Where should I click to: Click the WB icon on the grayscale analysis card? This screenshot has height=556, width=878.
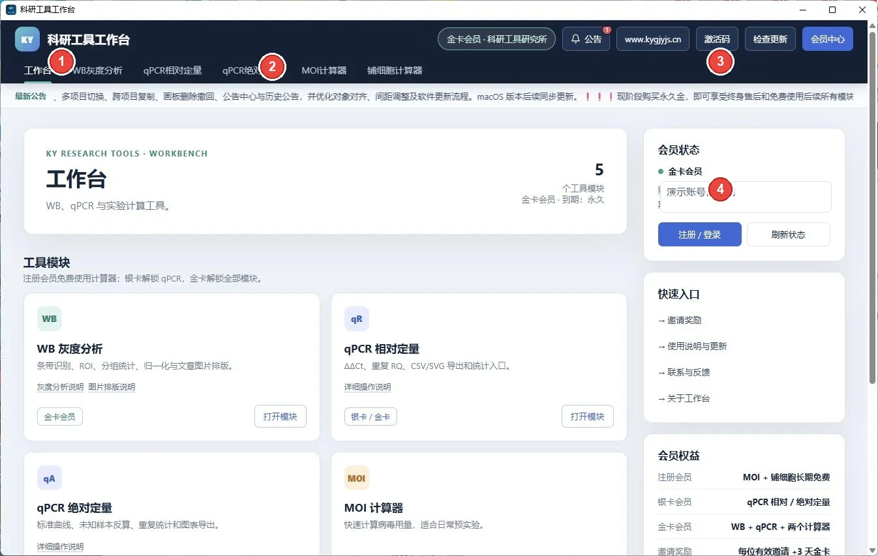coord(50,319)
